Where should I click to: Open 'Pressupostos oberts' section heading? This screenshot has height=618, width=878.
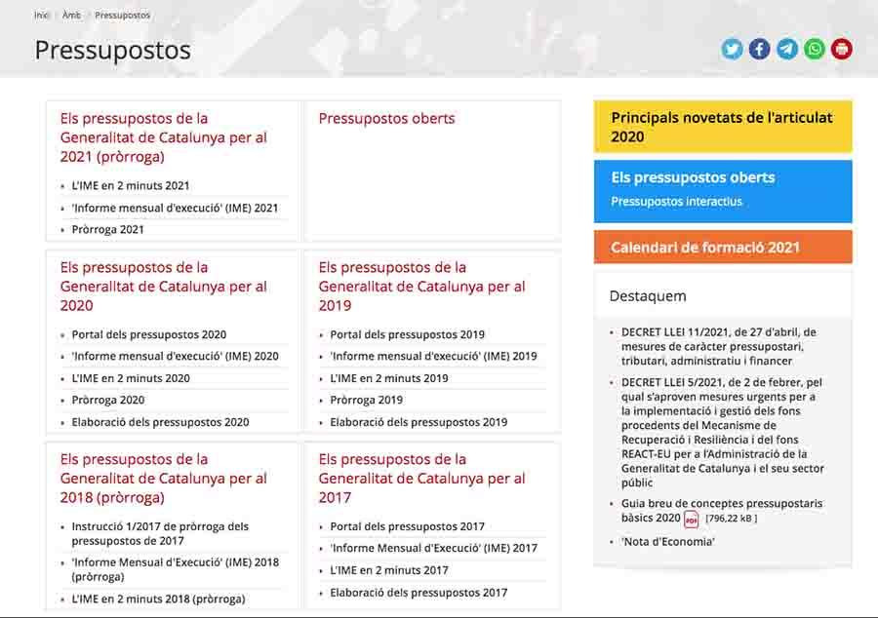tap(386, 118)
